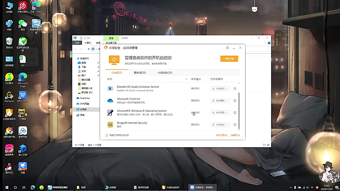Open 允许启动 dropdown for Microsoft OneDrive
The width and height of the screenshot is (340, 191).
(220, 101)
